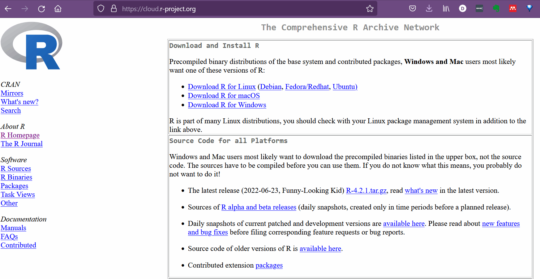Screen dimensions: 540x279
Task: Open the library bookmarks and history icon
Action: (446, 9)
